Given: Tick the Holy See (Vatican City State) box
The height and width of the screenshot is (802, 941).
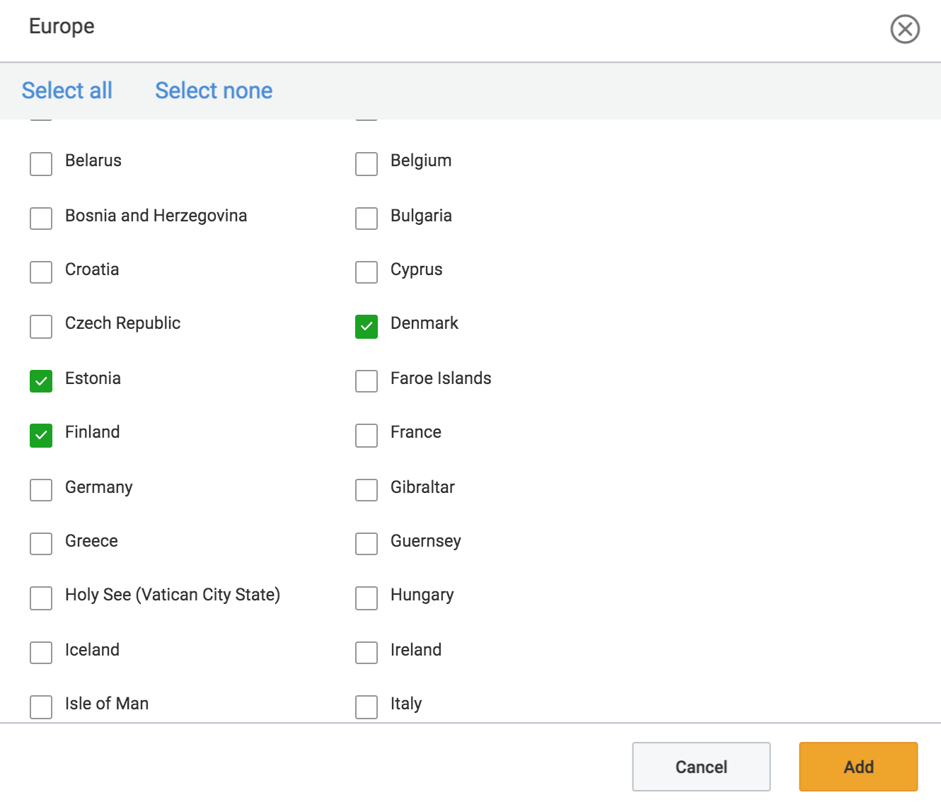Looking at the screenshot, I should [41, 598].
